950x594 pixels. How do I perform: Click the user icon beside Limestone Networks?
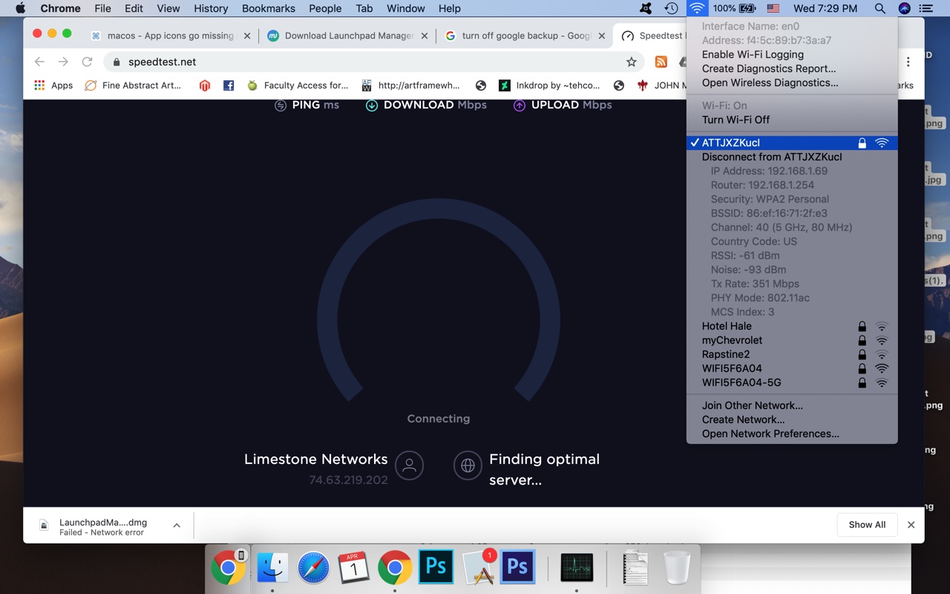pos(409,466)
